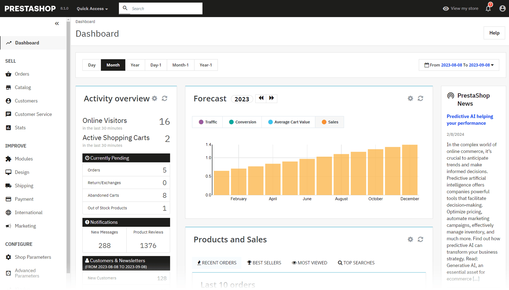Screen dimensions: 509x290
Task: Switch to the Year tab
Action: pyautogui.click(x=135, y=65)
